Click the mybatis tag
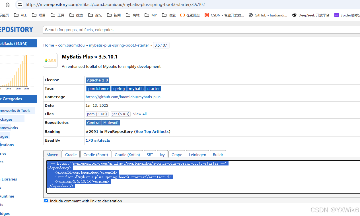The image size is (360, 216). pyautogui.click(x=136, y=89)
